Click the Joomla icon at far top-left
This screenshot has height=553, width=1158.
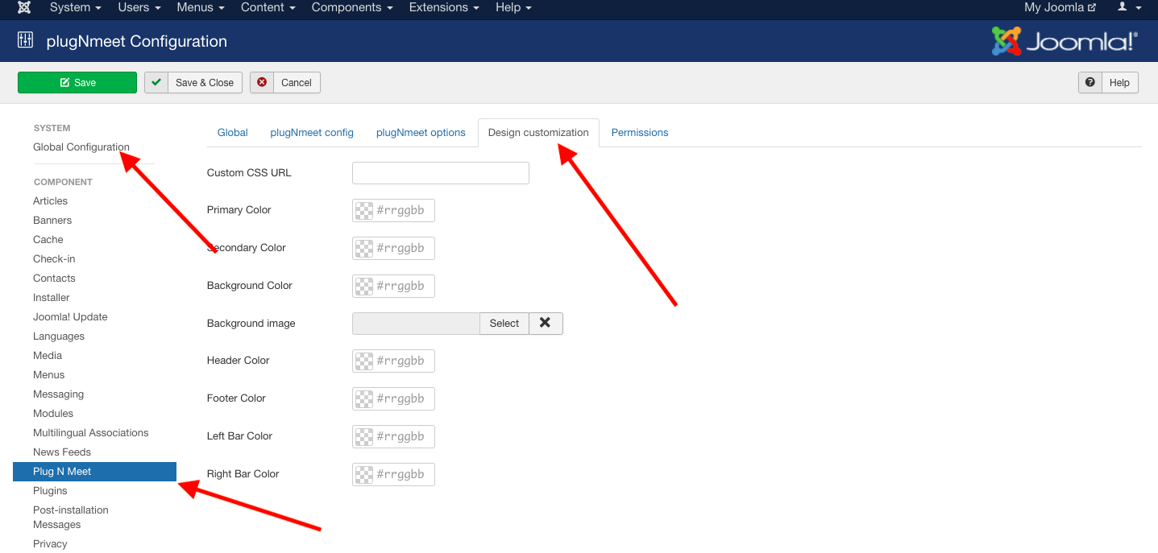[x=23, y=9]
